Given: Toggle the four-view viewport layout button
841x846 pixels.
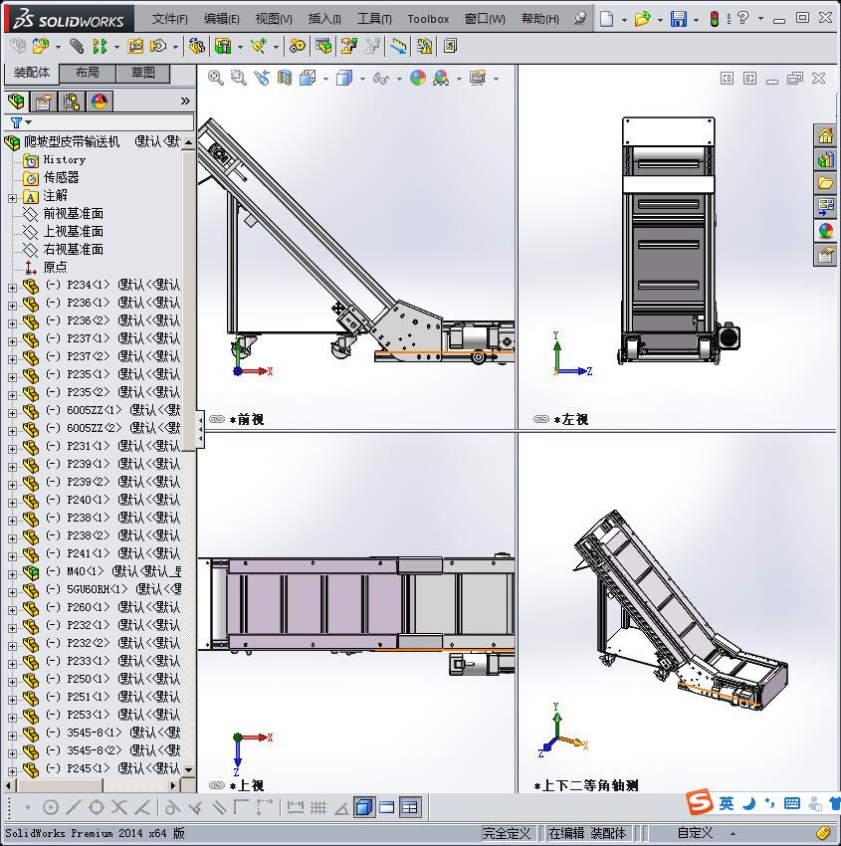Looking at the screenshot, I should [x=410, y=808].
